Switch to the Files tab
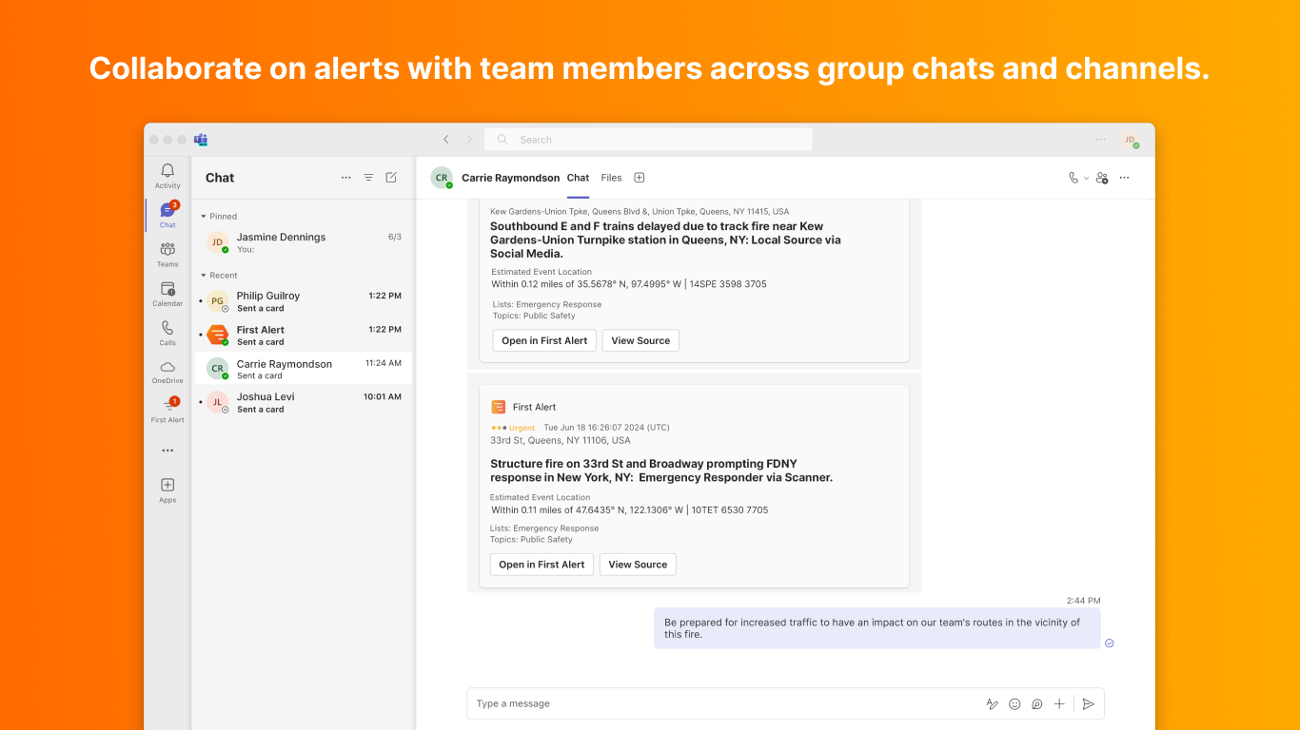The height and width of the screenshot is (730, 1300). (611, 178)
